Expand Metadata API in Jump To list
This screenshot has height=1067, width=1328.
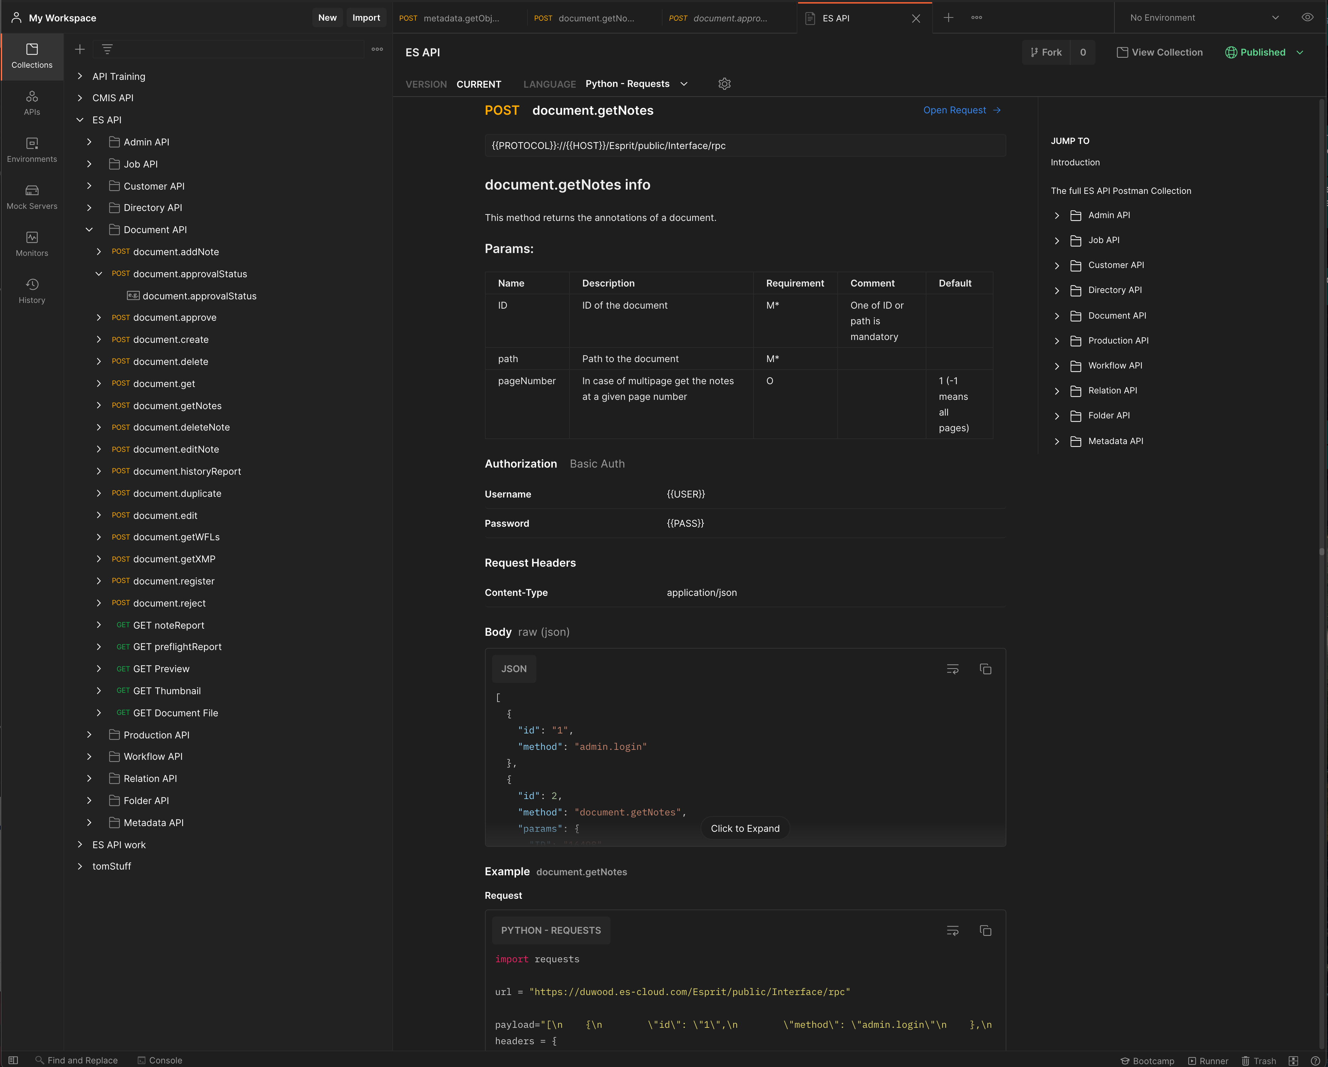(x=1057, y=442)
